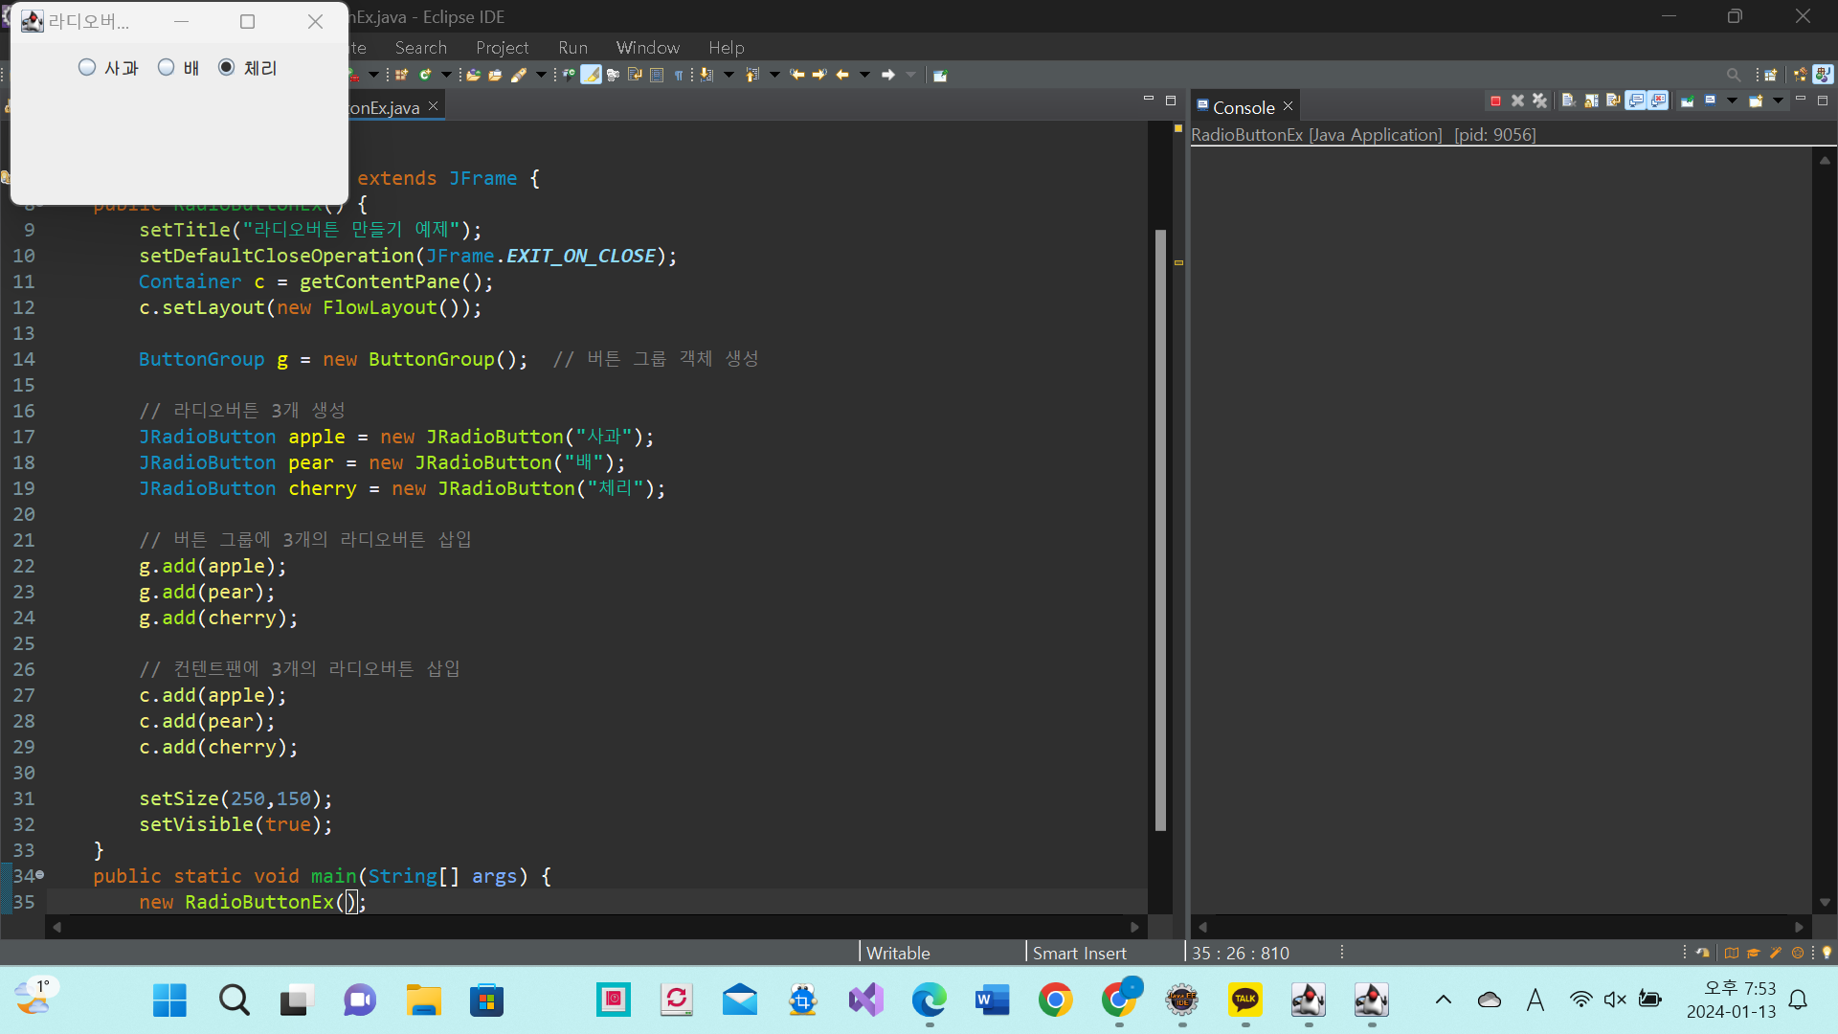The width and height of the screenshot is (1838, 1034).
Task: Open the Run menu
Action: (x=572, y=47)
